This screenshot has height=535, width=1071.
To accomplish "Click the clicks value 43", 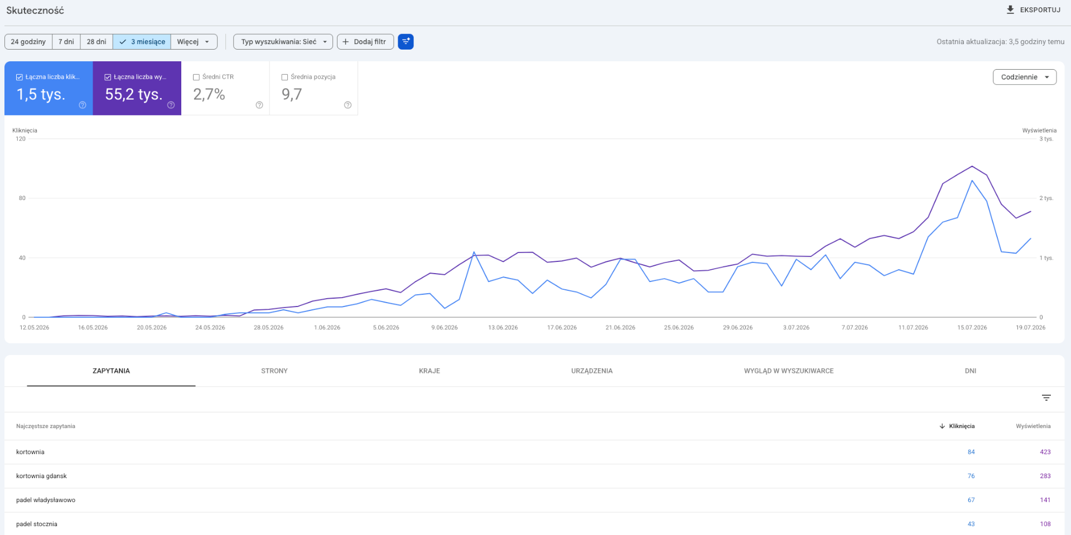I will [x=971, y=524].
